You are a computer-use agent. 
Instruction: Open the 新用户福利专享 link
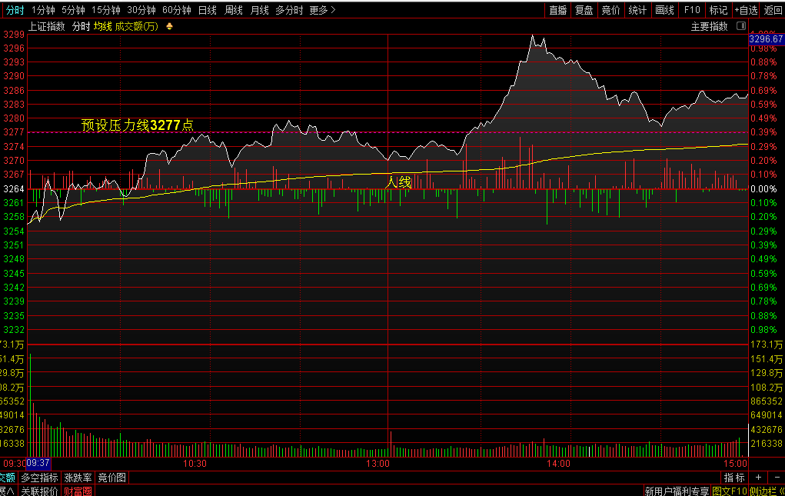pos(676,491)
